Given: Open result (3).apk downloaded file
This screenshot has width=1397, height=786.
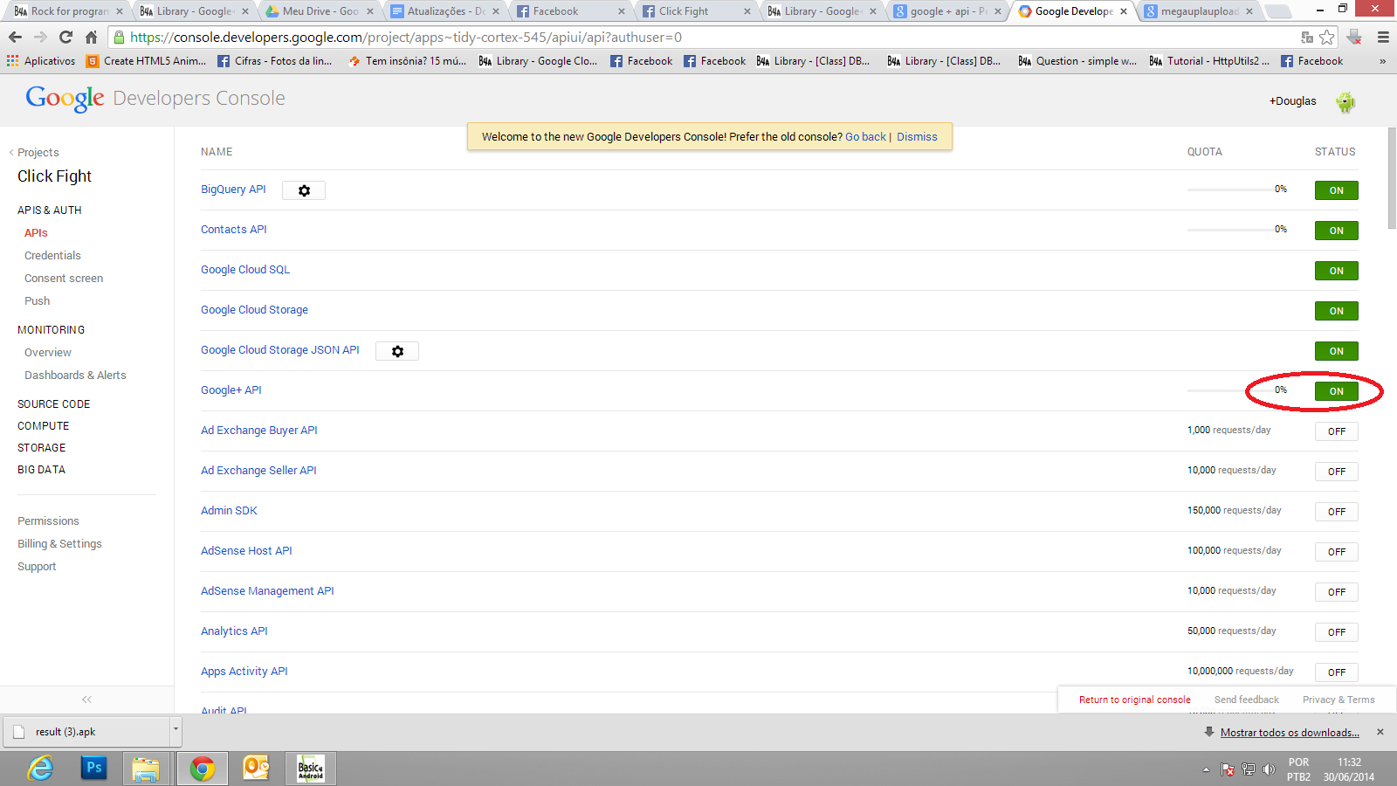Looking at the screenshot, I should (x=86, y=732).
